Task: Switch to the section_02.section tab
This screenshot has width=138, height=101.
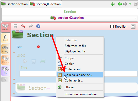Action: point(45,4)
